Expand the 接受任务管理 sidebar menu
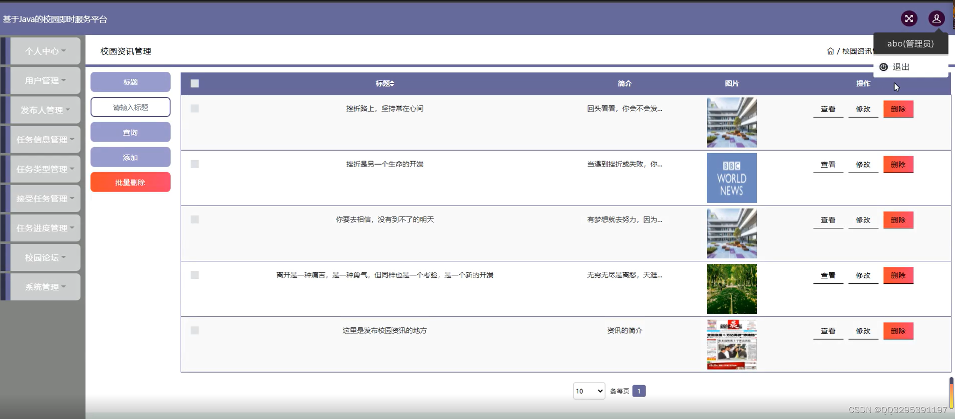Viewport: 955px width, 419px height. tap(45, 198)
